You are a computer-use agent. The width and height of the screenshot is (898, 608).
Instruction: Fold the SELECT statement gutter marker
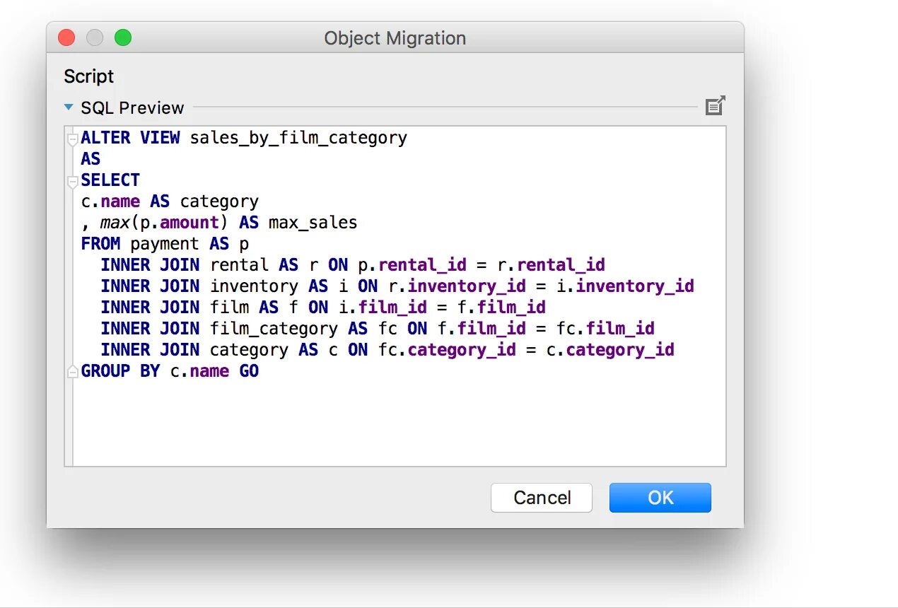click(71, 182)
